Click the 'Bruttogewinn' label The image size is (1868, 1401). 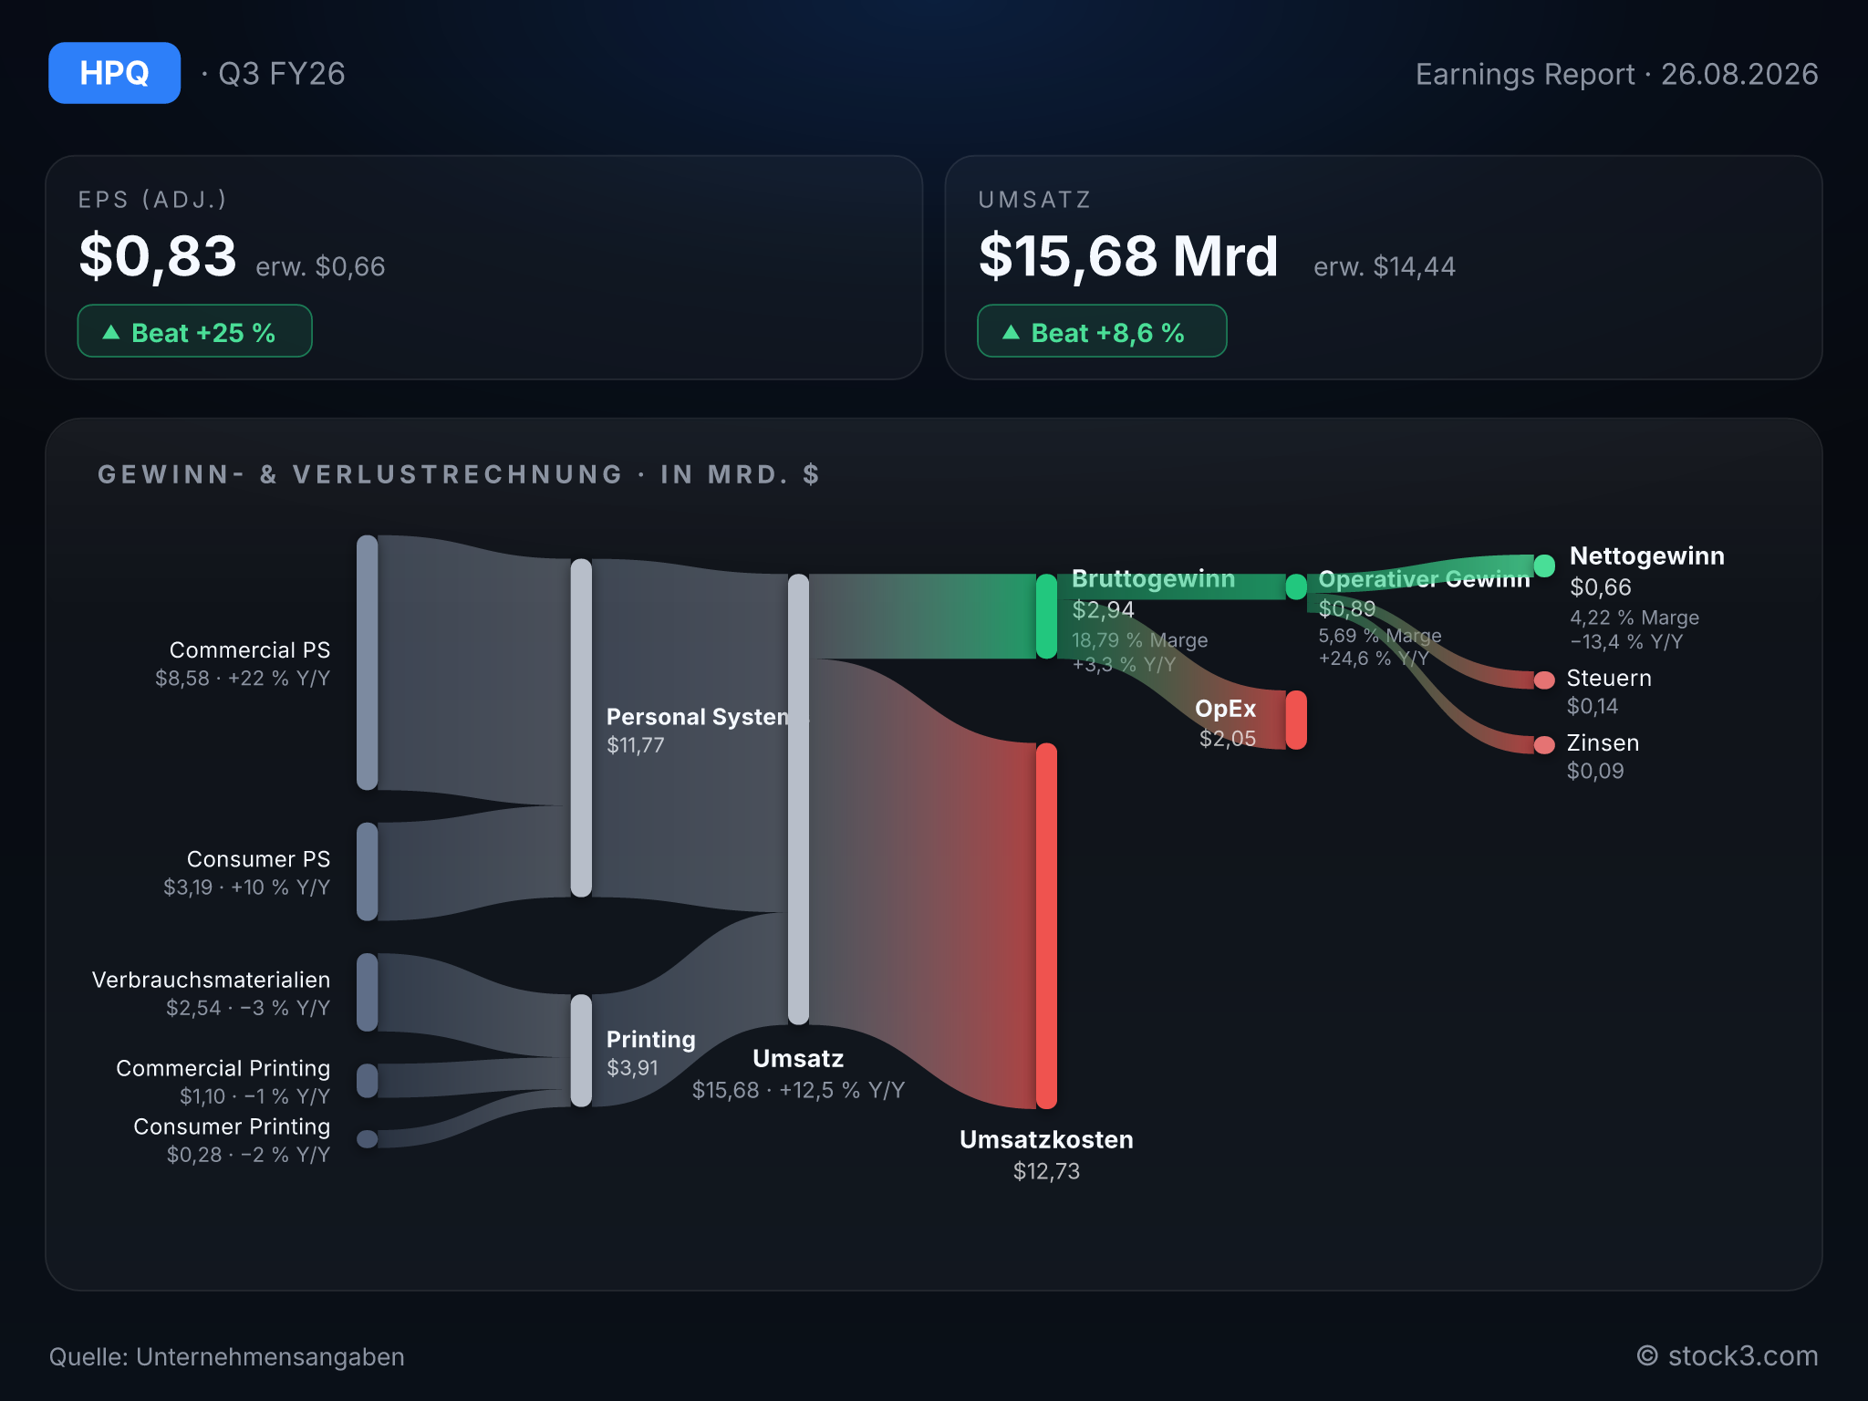click(1153, 579)
